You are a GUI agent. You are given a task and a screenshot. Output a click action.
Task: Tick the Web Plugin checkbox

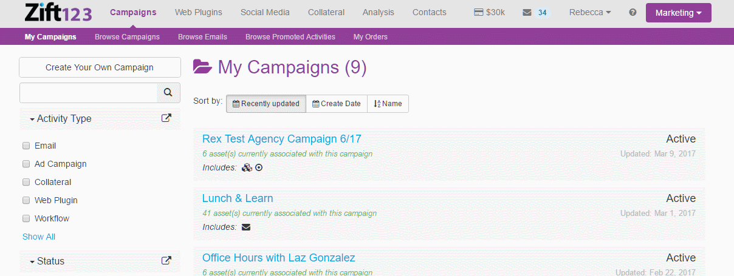click(26, 200)
